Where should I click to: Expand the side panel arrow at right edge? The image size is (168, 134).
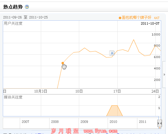[165, 74]
